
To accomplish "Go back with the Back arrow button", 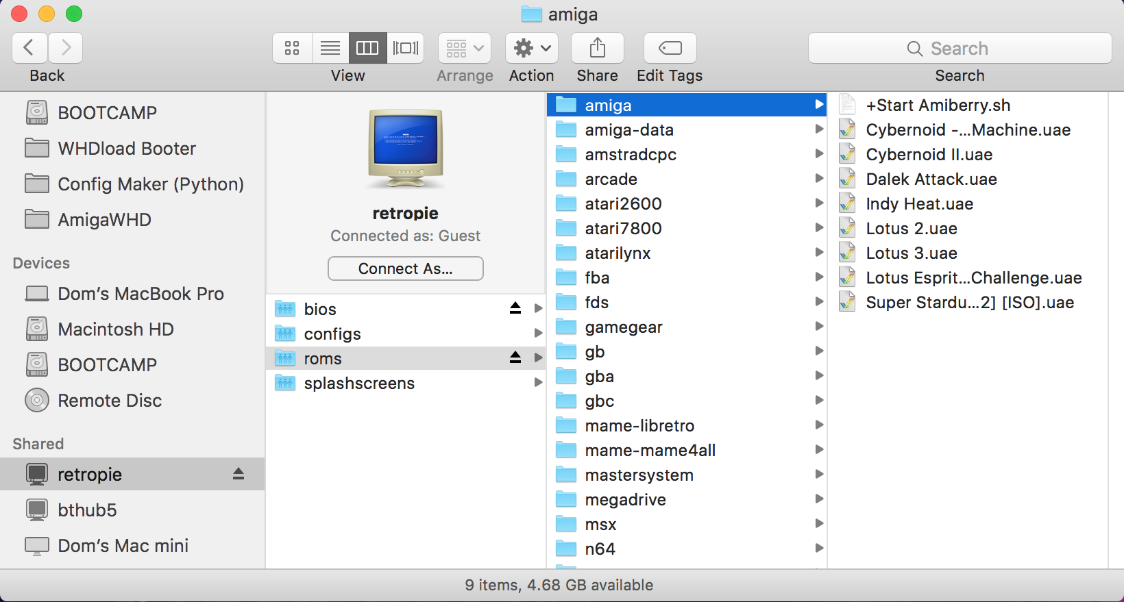I will (29, 48).
